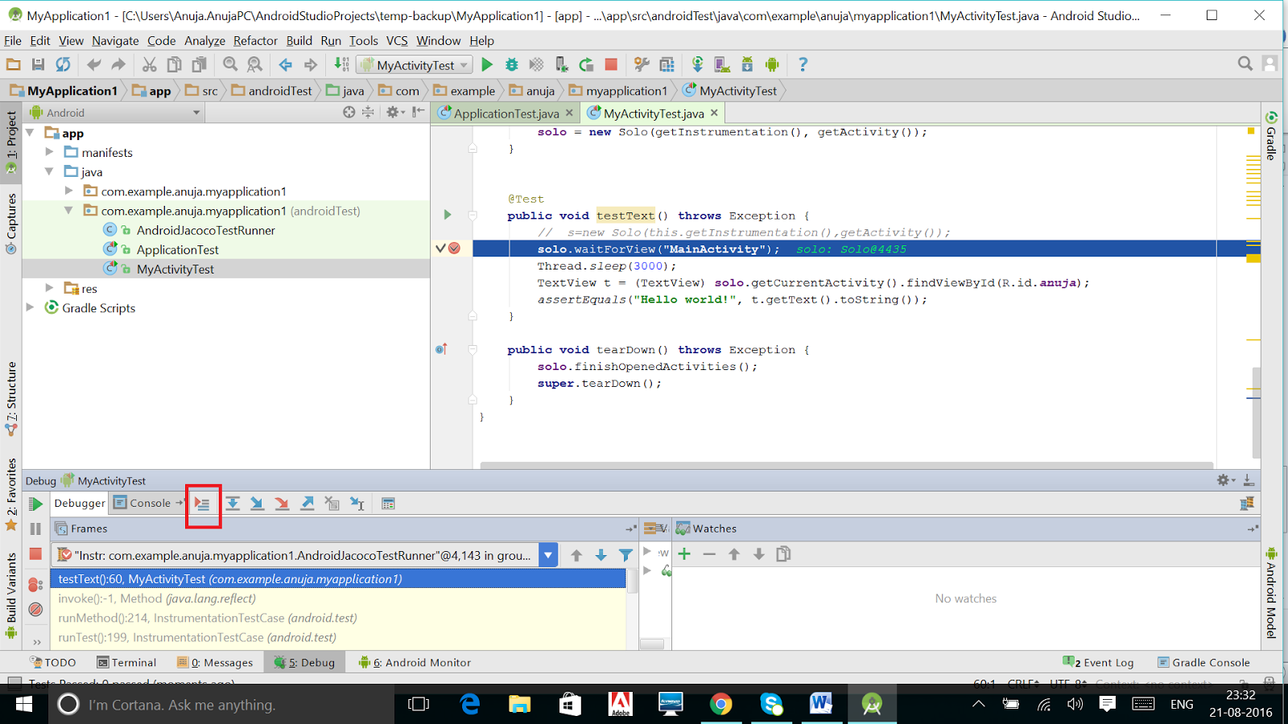The height and width of the screenshot is (724, 1288).
Task: Toggle the frames filter funnel icon
Action: 625,555
